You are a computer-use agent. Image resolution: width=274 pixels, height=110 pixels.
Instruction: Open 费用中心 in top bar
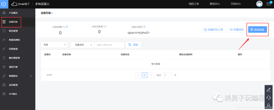[215, 4]
